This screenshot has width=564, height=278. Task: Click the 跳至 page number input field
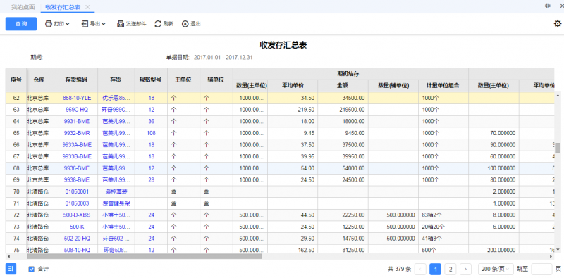(x=541, y=269)
